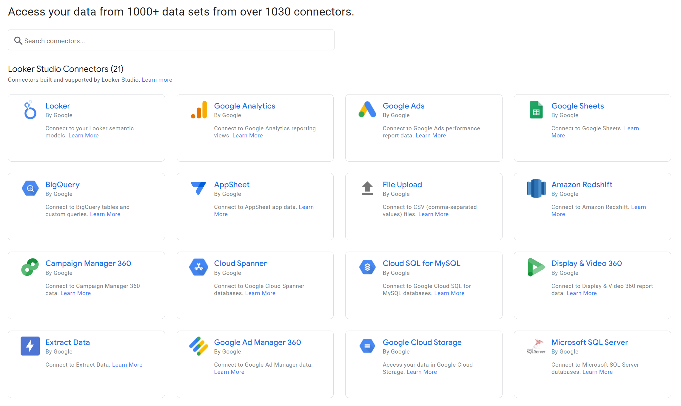Click the Display & Video 360 play icon

(x=536, y=267)
